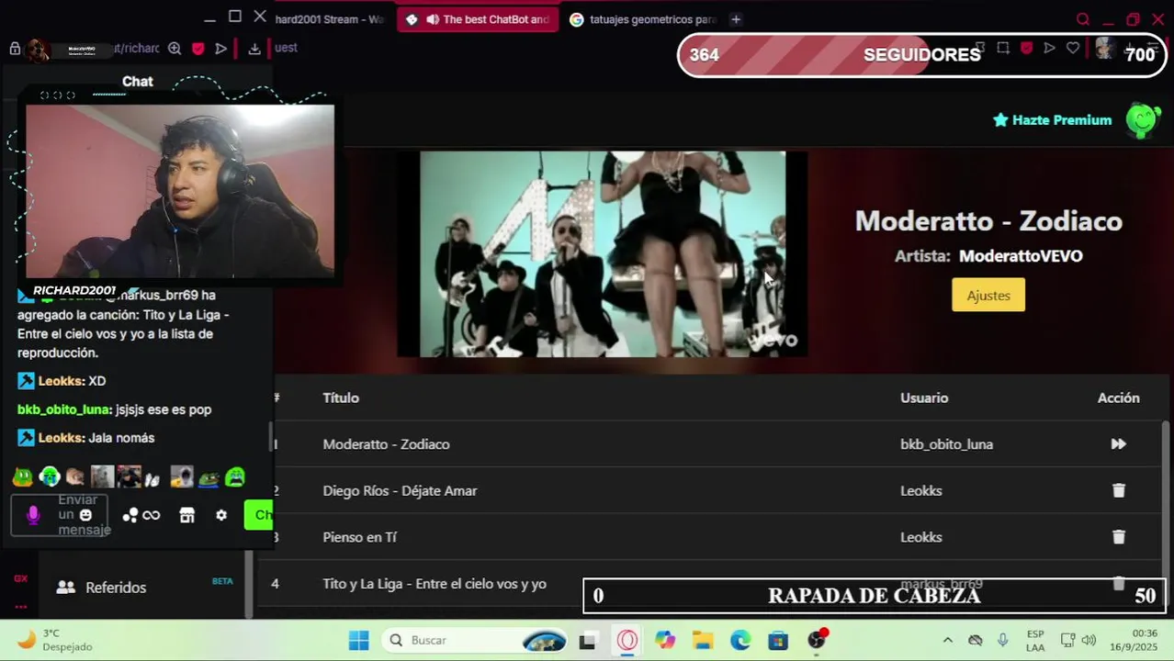Screen dimensions: 1174x661
Task: Open the green avatar profile icon
Action: 1144,120
